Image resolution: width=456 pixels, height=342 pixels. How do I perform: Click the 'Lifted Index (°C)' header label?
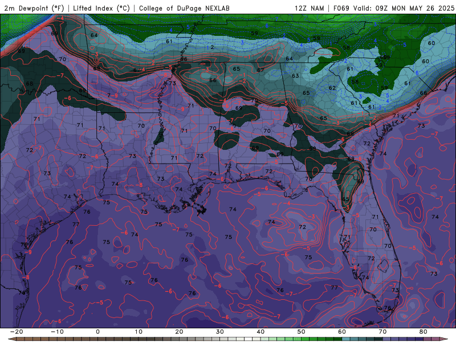point(101,8)
